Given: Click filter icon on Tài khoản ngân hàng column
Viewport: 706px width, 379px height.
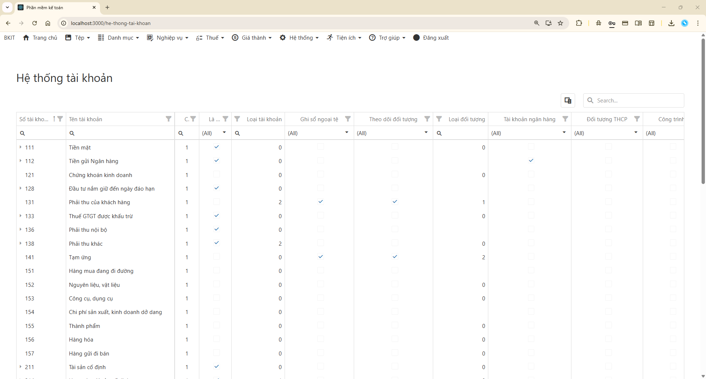Looking at the screenshot, I should (565, 119).
